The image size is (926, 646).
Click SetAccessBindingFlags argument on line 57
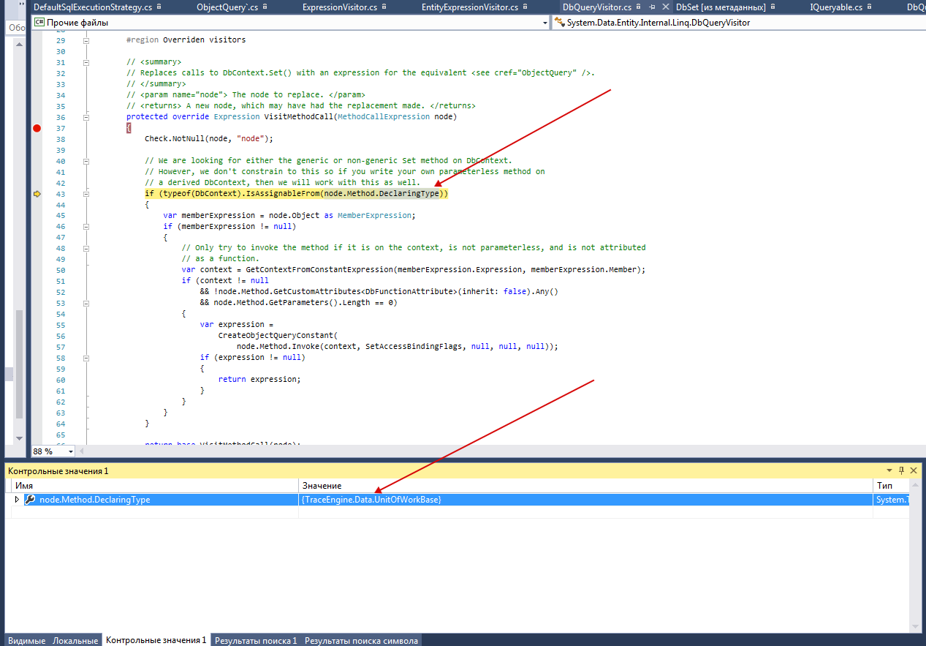pos(414,347)
